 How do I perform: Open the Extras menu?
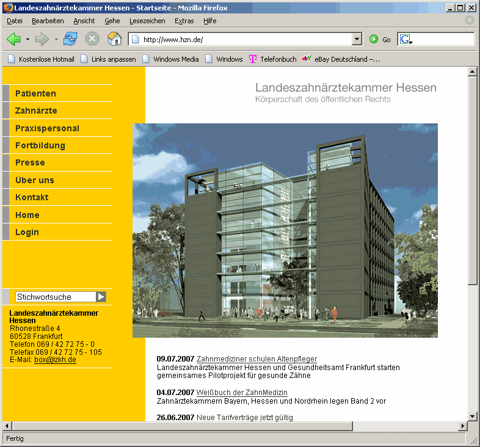pyautogui.click(x=184, y=21)
